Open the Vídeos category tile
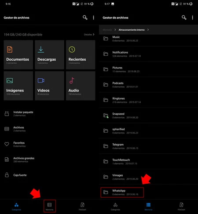 coord(49,86)
